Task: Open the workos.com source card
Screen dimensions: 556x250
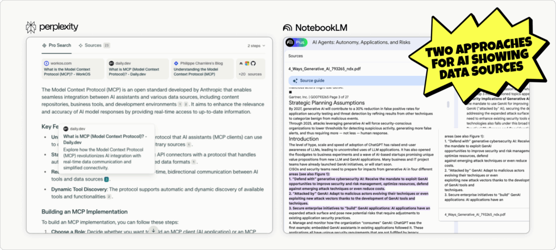Action: tap(73, 69)
